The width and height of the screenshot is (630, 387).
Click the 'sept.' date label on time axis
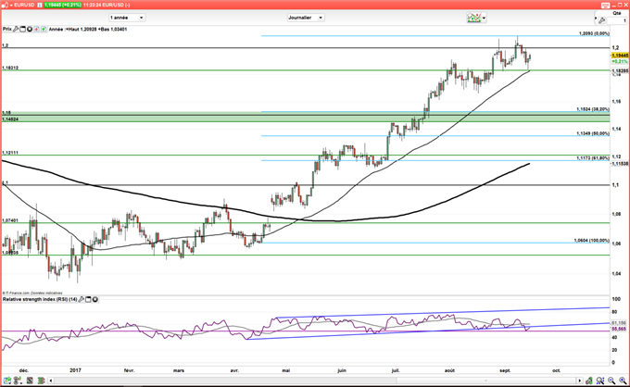click(505, 370)
